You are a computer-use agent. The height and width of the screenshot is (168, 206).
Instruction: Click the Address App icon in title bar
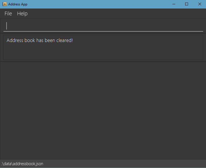pos(5,4)
